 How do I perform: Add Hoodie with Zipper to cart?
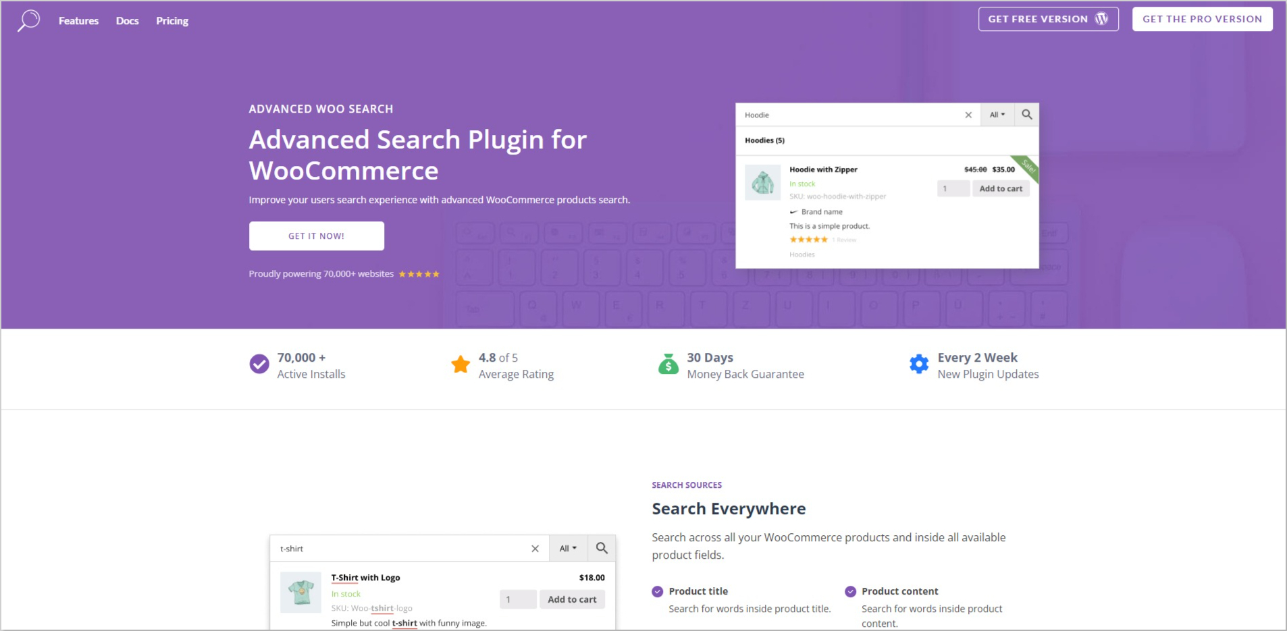(1001, 189)
